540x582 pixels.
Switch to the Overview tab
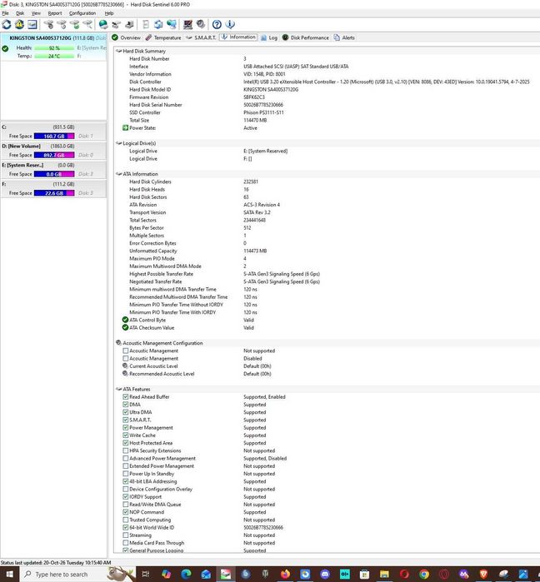click(127, 37)
